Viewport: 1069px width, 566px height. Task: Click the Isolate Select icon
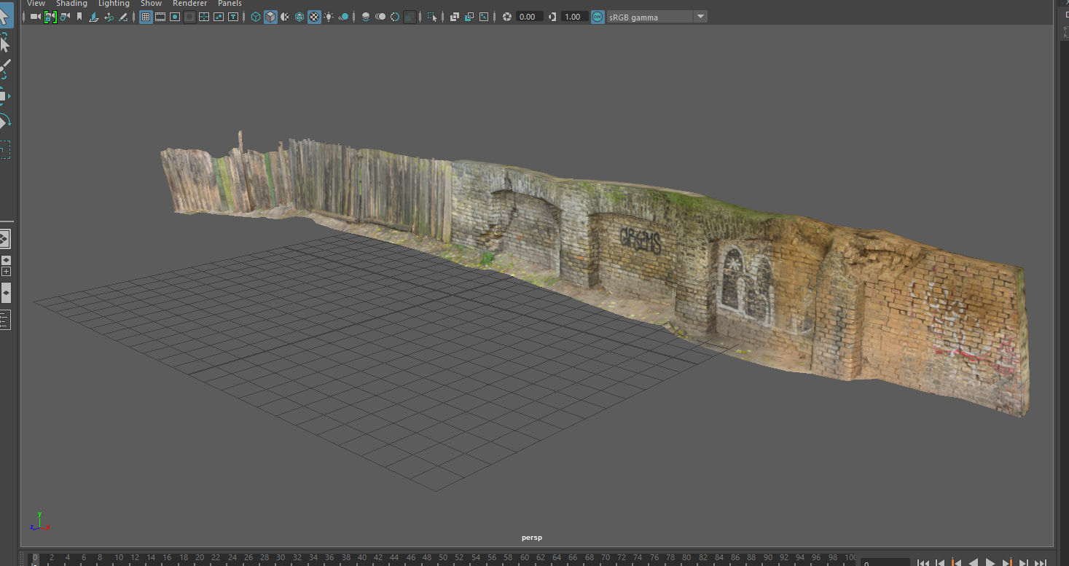click(432, 17)
